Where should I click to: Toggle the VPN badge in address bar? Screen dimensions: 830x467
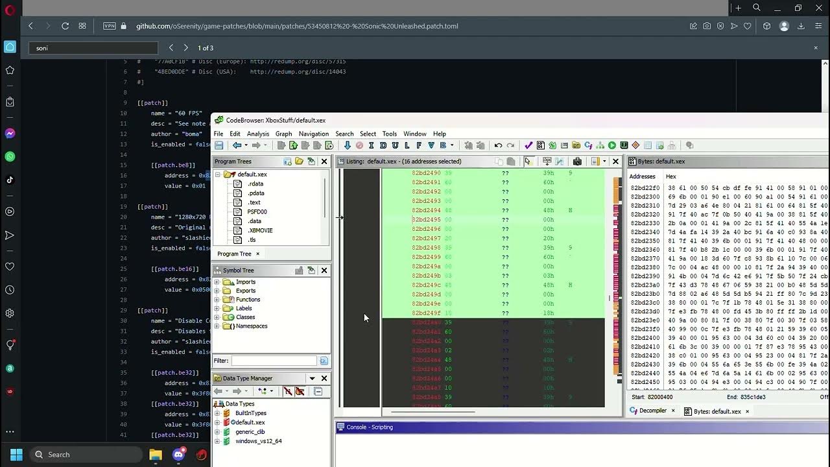110,26
